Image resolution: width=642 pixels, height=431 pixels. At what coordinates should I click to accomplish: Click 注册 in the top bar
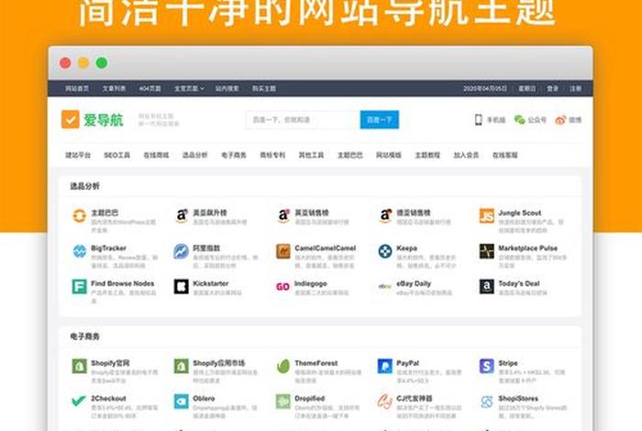click(x=575, y=88)
